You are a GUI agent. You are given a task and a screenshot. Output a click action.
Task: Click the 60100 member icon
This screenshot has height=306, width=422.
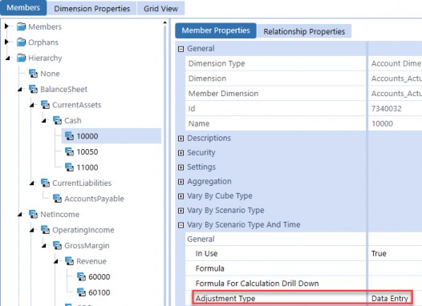click(82, 292)
